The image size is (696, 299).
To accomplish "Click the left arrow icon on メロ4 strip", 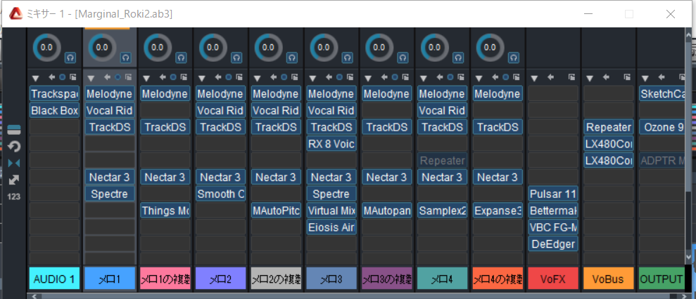I will click(x=440, y=77).
